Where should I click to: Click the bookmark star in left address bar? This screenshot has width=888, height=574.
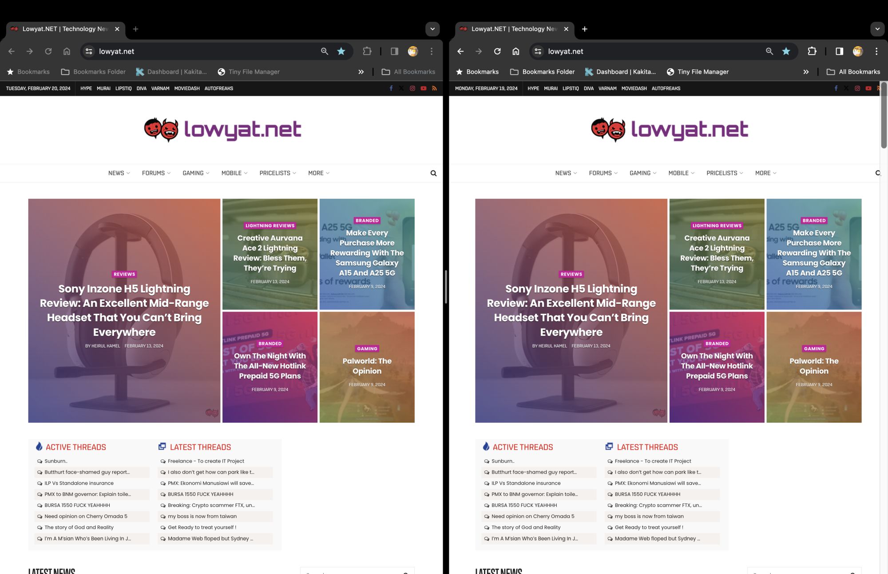pos(341,51)
